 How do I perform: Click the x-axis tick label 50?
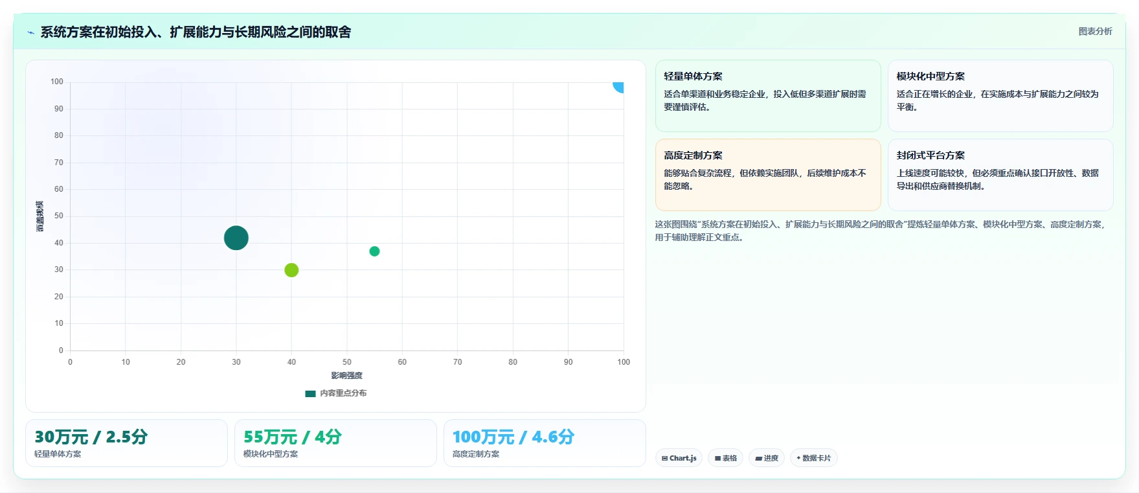(x=347, y=362)
